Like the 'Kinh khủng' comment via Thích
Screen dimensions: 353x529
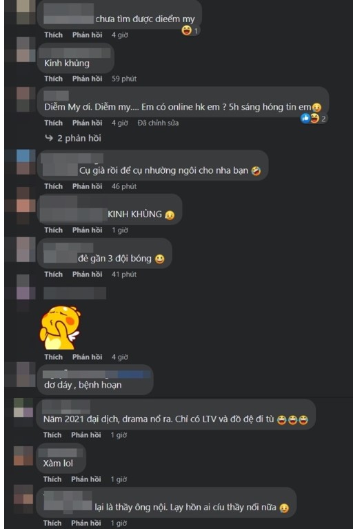pos(53,79)
